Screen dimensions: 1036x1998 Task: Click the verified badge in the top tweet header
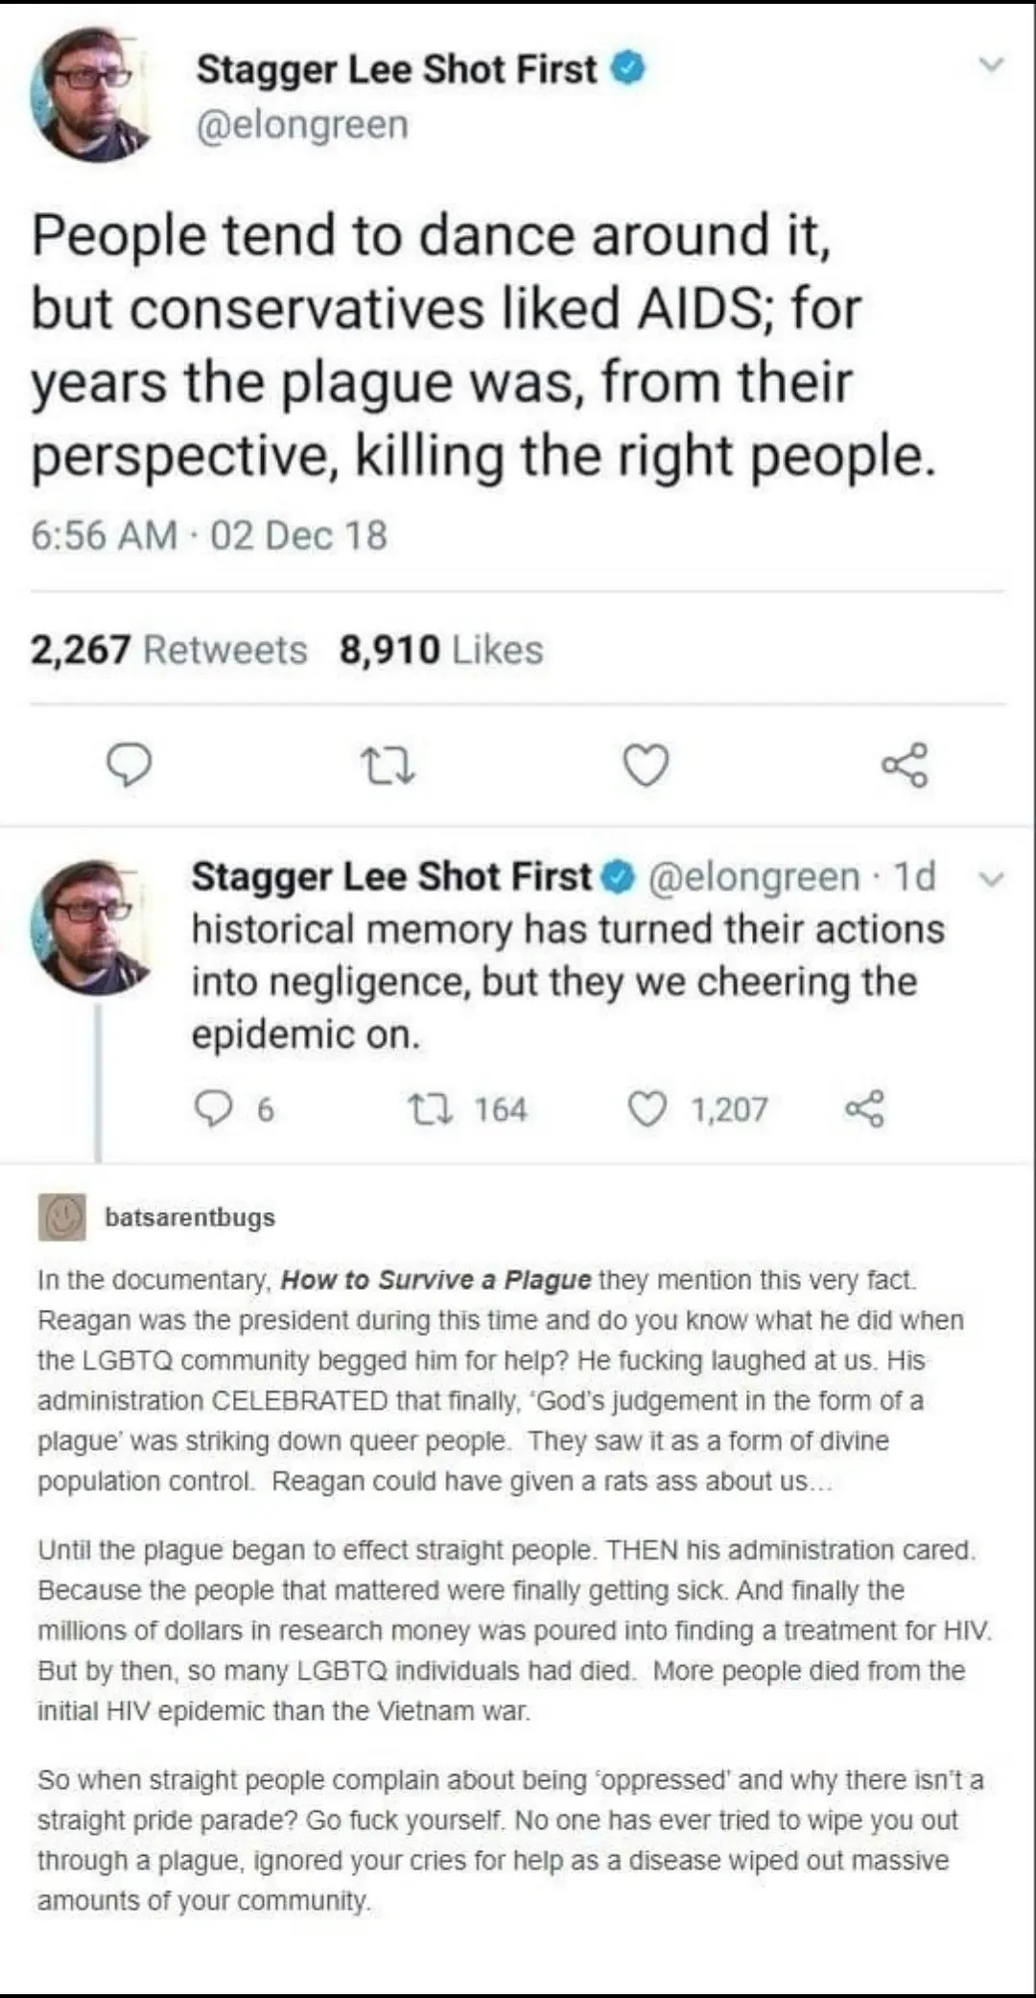pos(628,69)
